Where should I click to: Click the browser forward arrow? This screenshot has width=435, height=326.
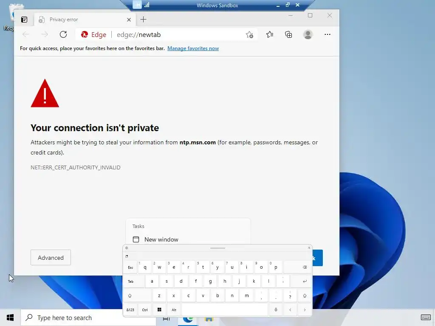(44, 34)
